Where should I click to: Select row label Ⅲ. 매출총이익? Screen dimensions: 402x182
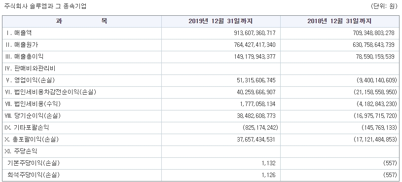point(24,56)
